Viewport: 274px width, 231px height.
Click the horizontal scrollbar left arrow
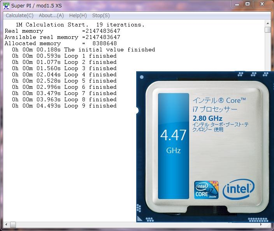[6, 224]
